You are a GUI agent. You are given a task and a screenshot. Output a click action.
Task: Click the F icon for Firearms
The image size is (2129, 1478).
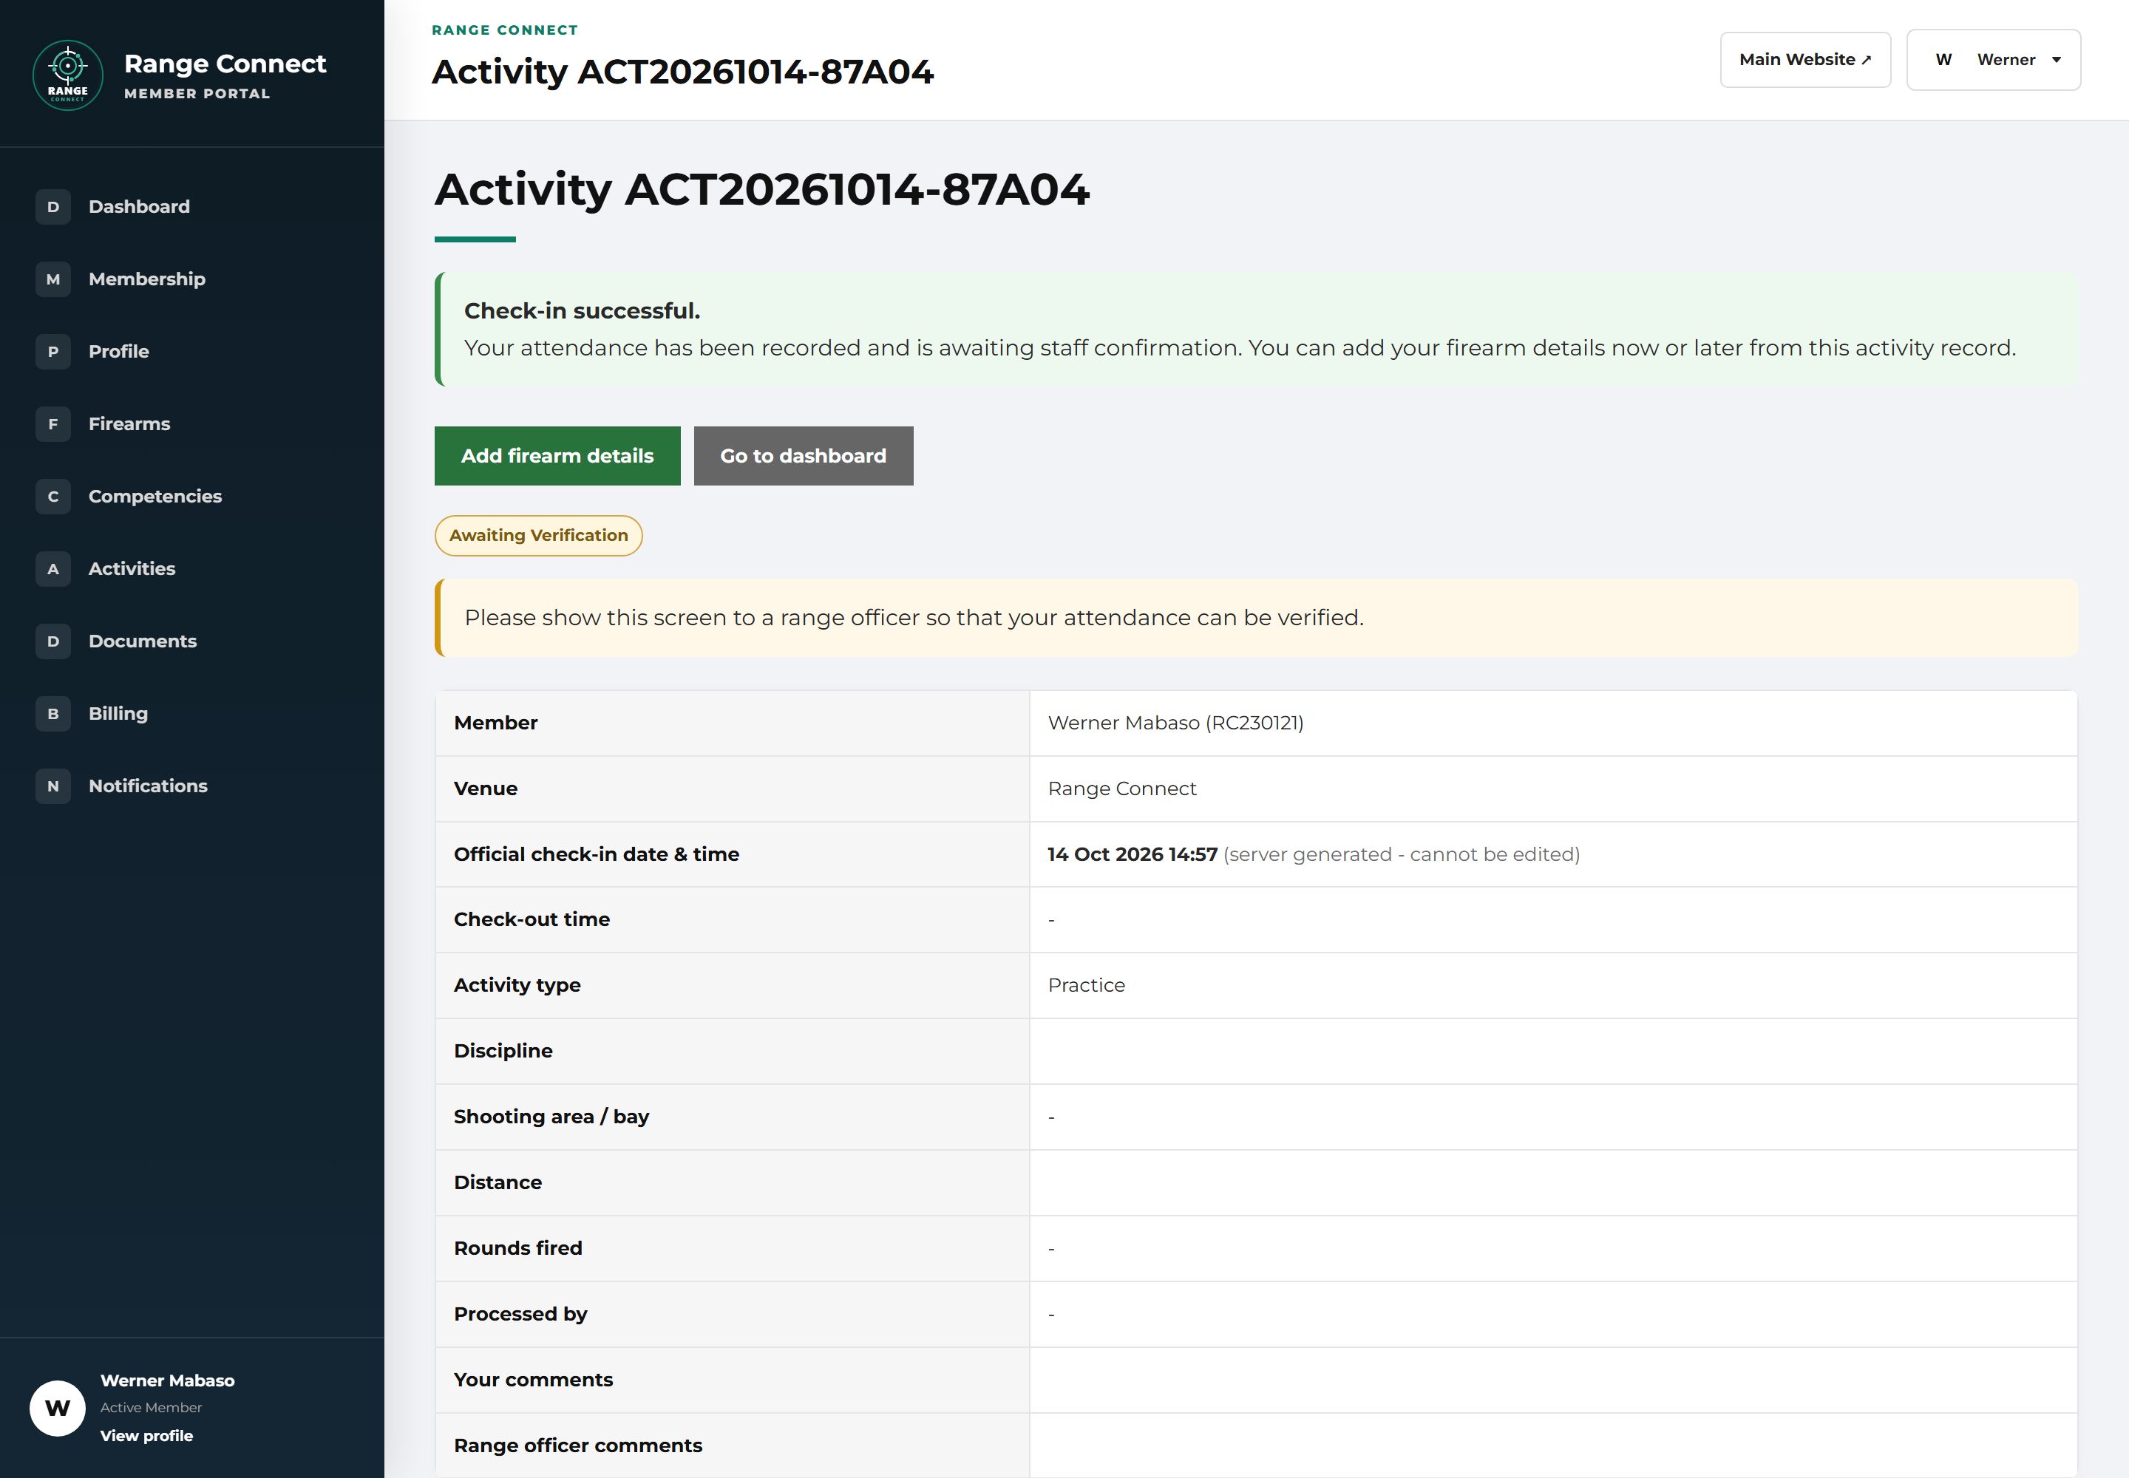click(52, 423)
